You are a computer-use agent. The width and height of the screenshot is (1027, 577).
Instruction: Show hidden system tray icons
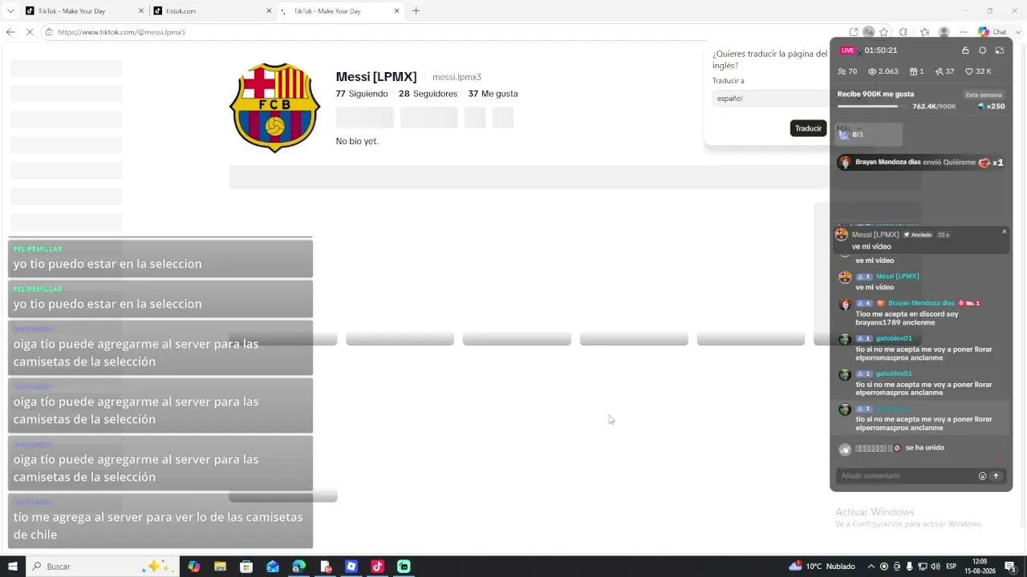(x=871, y=567)
